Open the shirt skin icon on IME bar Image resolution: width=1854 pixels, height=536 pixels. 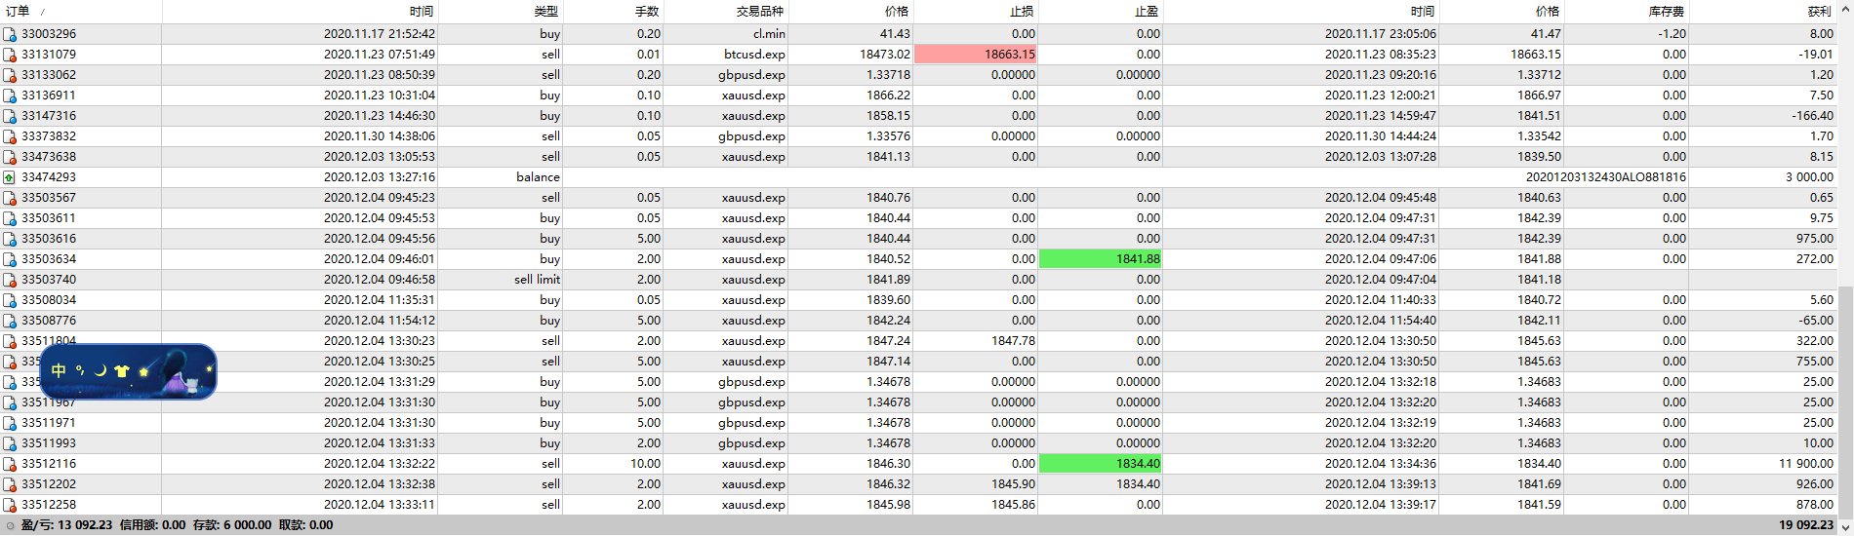coord(121,370)
